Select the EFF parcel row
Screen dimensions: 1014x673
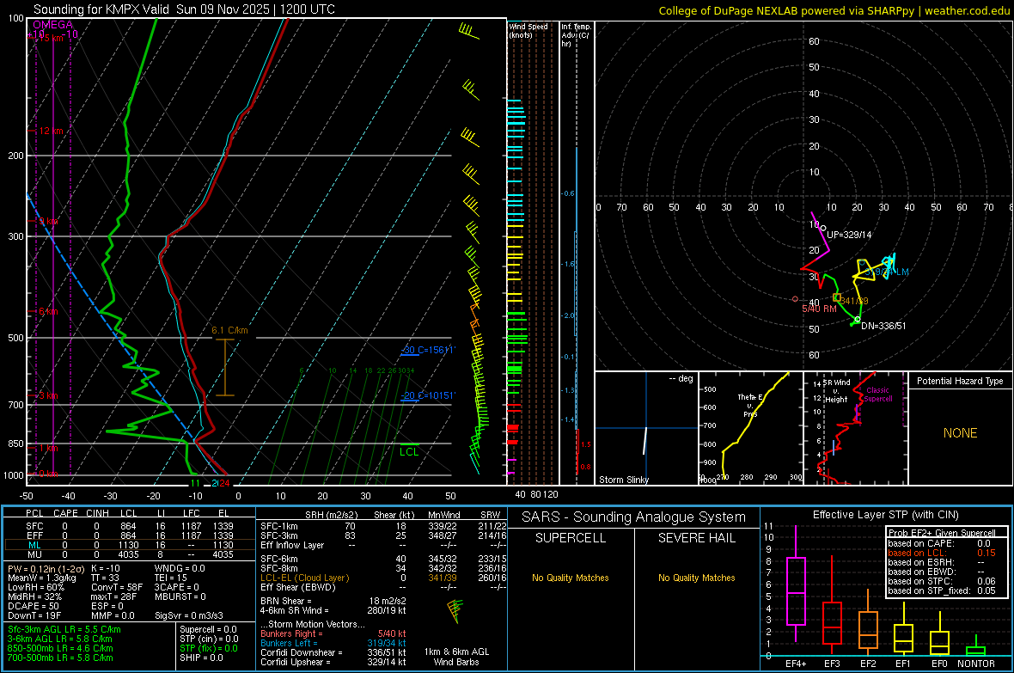pos(130,535)
